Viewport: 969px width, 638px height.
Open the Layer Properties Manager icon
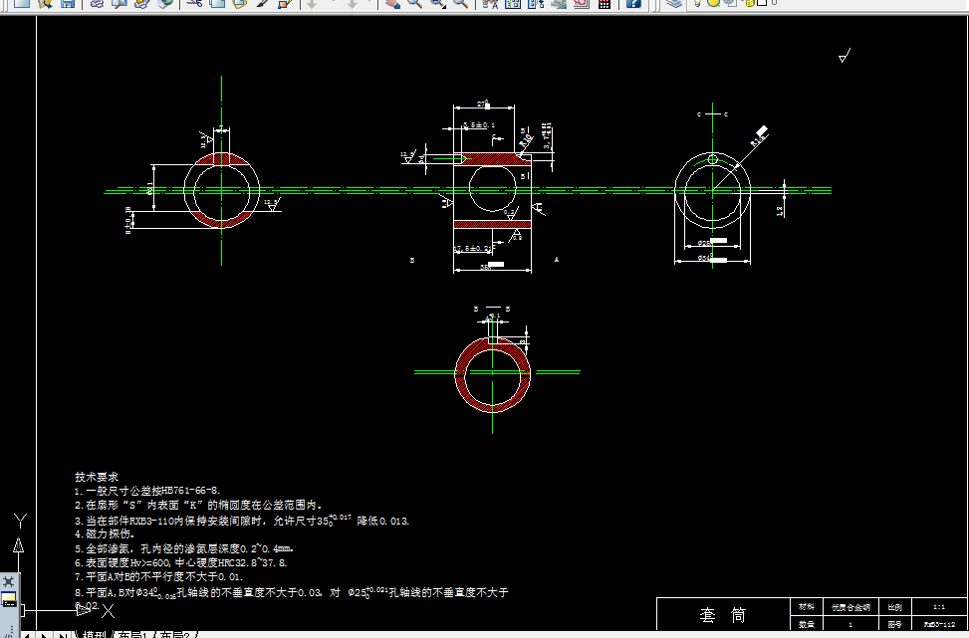click(x=675, y=6)
